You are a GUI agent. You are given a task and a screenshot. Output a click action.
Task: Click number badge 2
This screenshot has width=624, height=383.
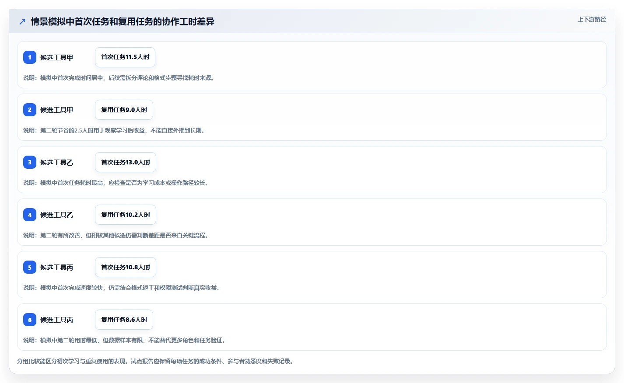[x=30, y=110]
